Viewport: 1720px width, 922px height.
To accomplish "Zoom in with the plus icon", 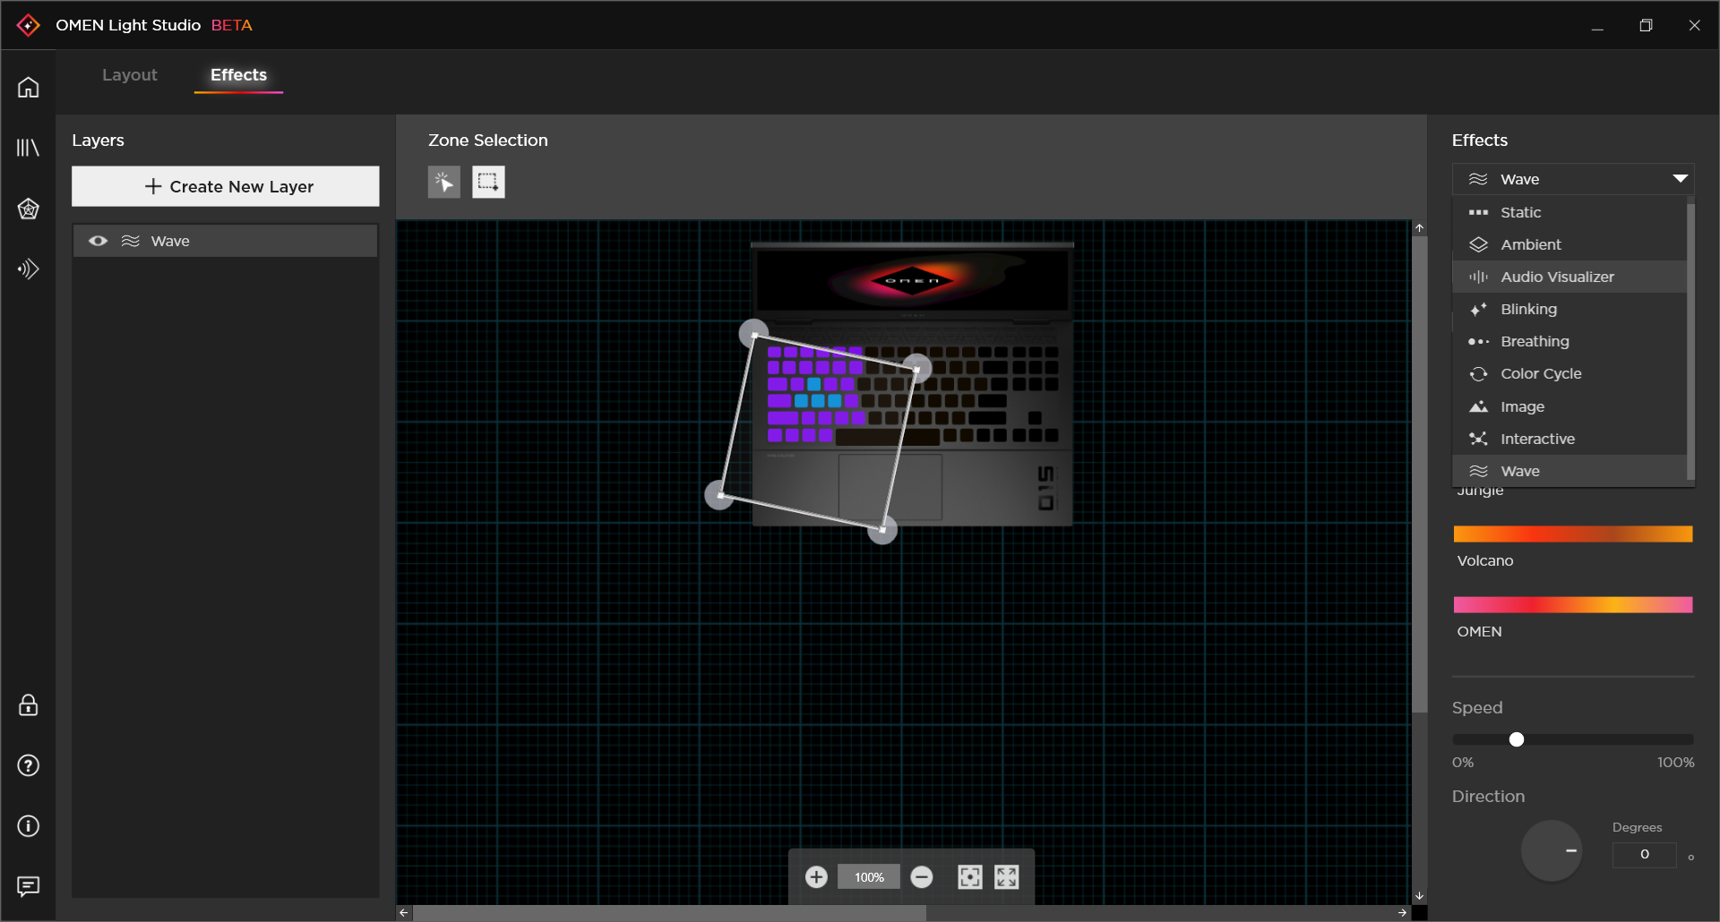I will (816, 877).
